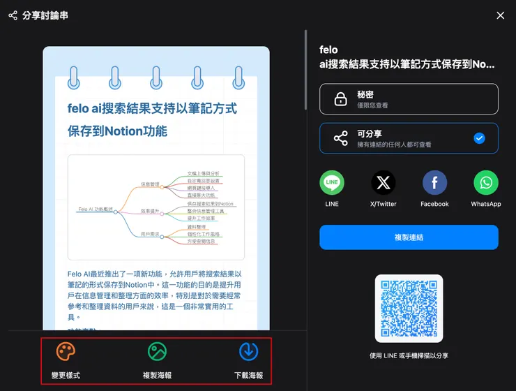Share via the LINE icon
This screenshot has width=516, height=391.
332,182
